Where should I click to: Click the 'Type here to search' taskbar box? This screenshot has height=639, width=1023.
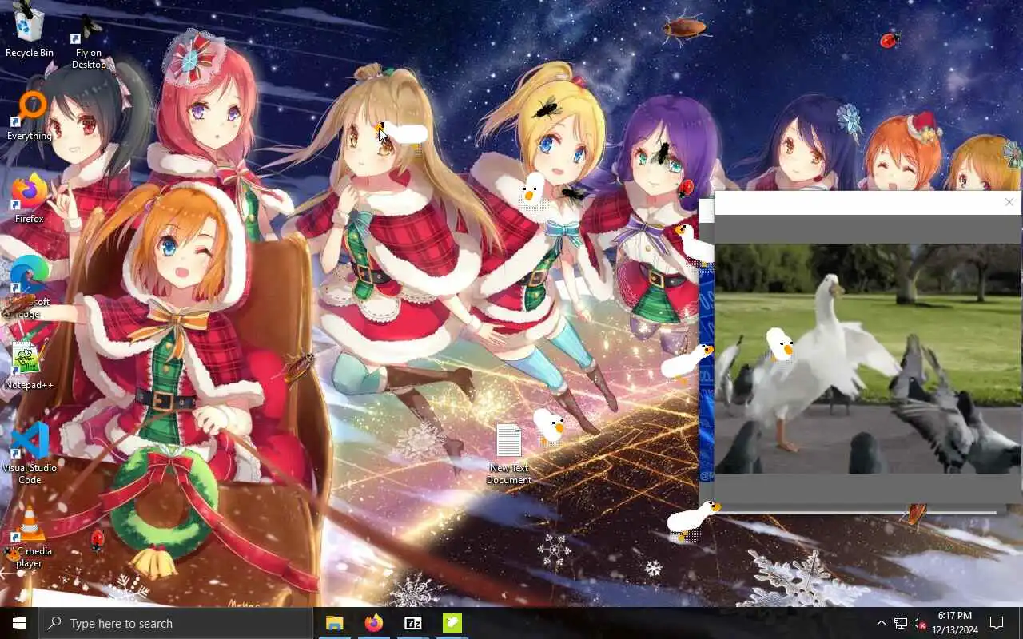(x=176, y=623)
